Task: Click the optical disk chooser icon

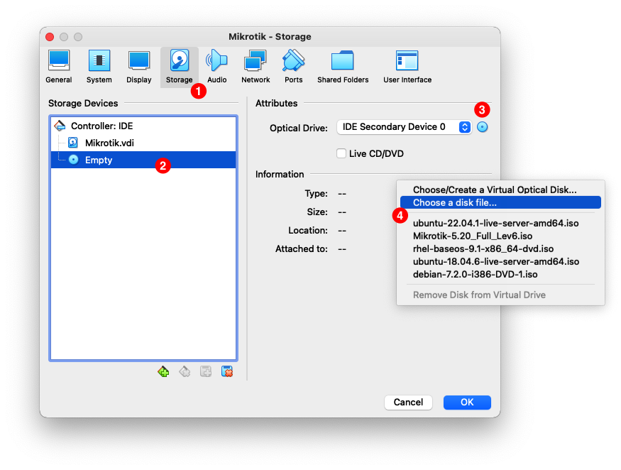Action: click(483, 127)
